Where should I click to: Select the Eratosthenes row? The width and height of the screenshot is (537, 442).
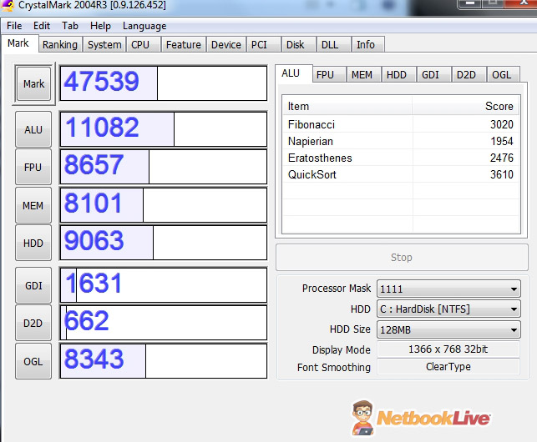pyautogui.click(x=401, y=158)
